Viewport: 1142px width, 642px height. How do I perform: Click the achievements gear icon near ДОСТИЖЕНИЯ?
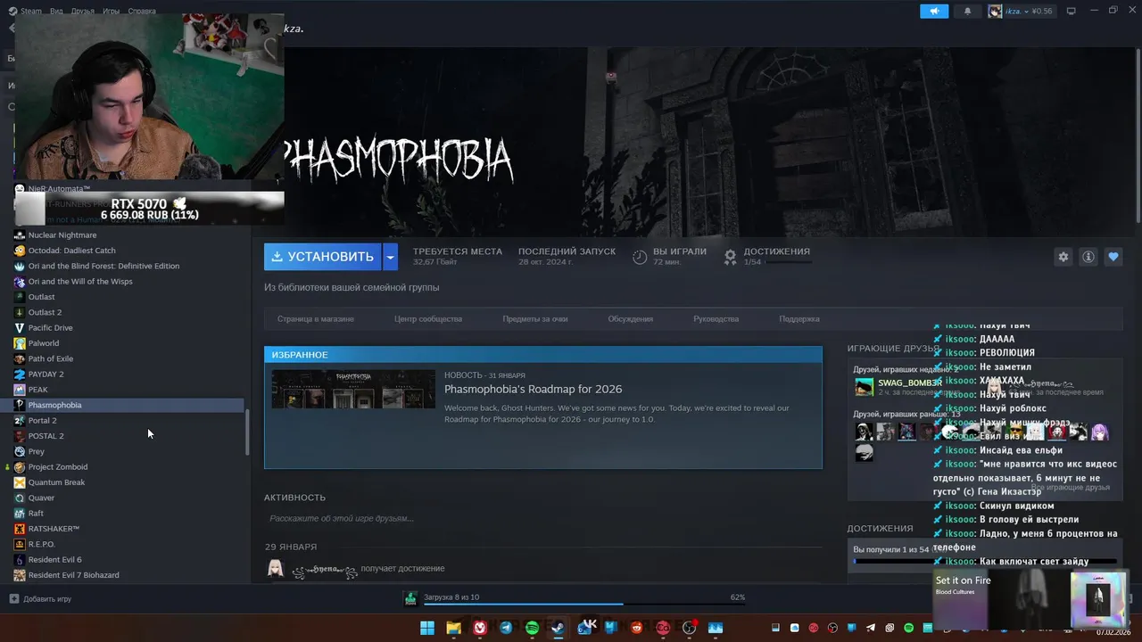click(730, 257)
